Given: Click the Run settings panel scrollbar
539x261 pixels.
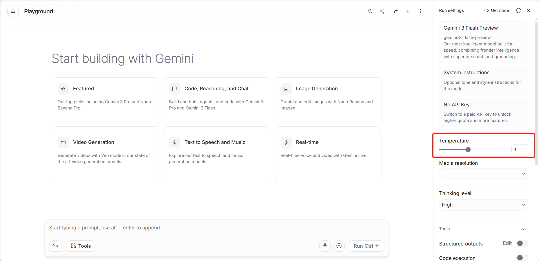Looking at the screenshot, I should tap(537, 93).
